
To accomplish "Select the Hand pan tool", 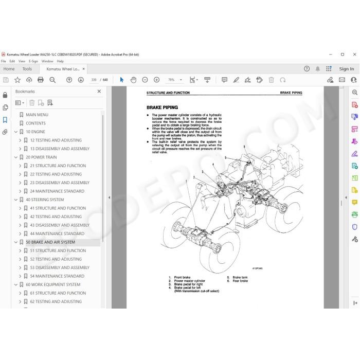I will click(x=133, y=80).
